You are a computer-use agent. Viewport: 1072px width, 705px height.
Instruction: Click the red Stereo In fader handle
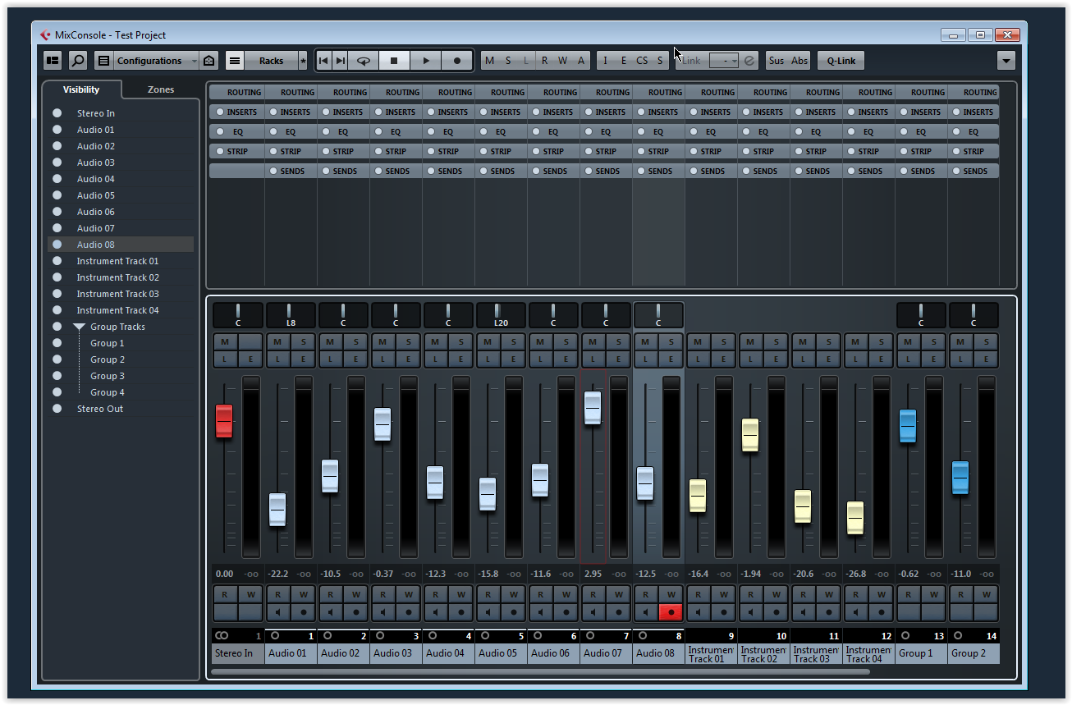click(224, 421)
